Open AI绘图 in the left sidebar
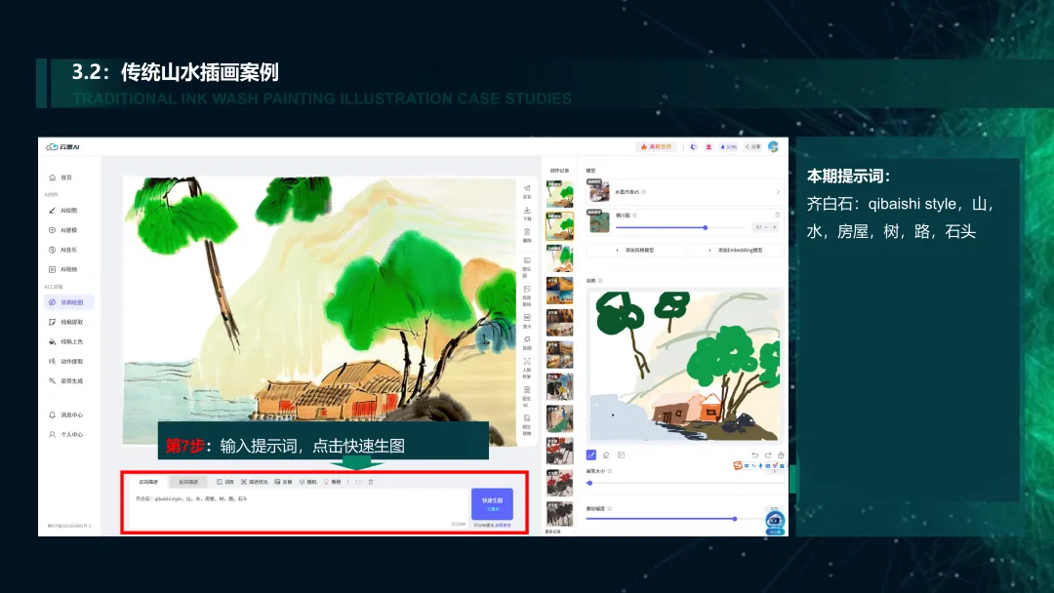Image resolution: width=1054 pixels, height=593 pixels. click(x=63, y=211)
